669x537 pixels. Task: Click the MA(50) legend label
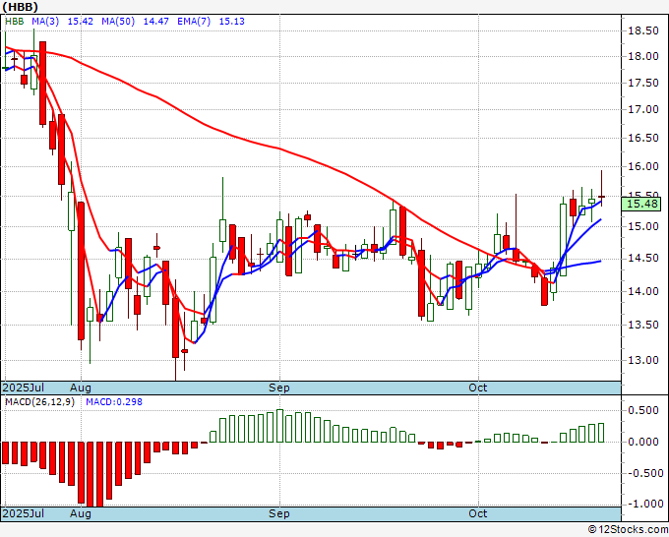118,22
